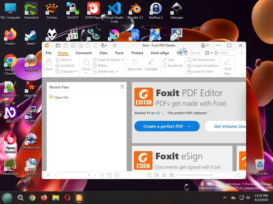This screenshot has height=204, width=273.
Task: Switch to continuous page view in status bar
Action: [157, 175]
